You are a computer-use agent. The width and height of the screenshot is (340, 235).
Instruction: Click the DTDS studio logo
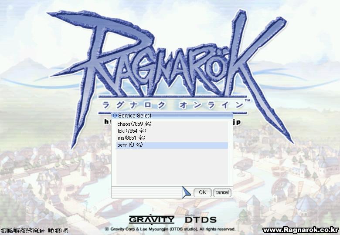[201, 219]
